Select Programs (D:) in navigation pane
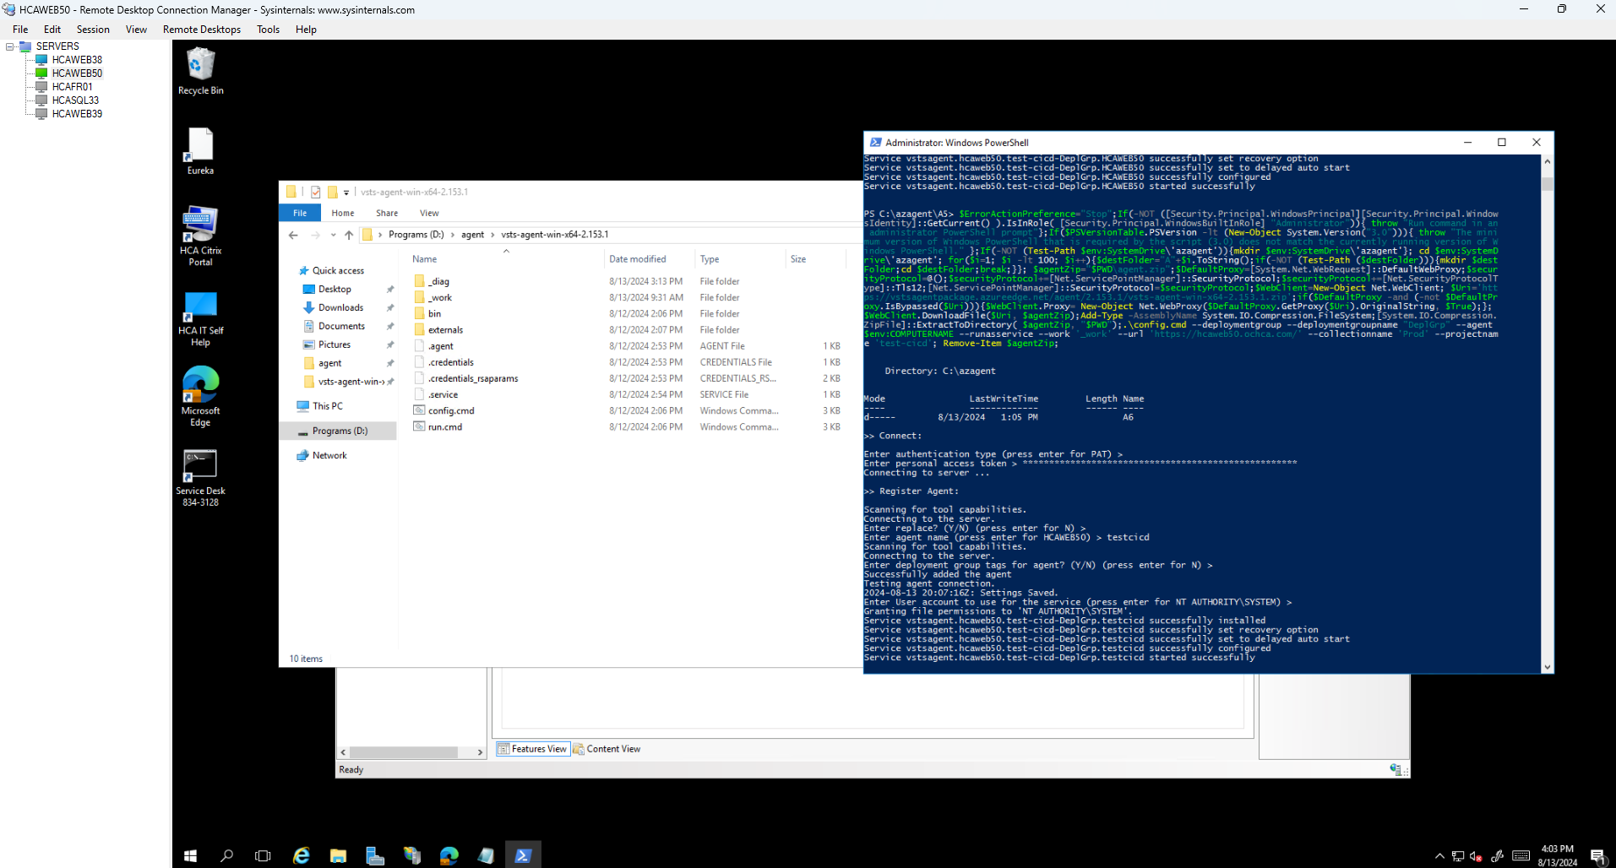The height and width of the screenshot is (868, 1616). [x=340, y=431]
